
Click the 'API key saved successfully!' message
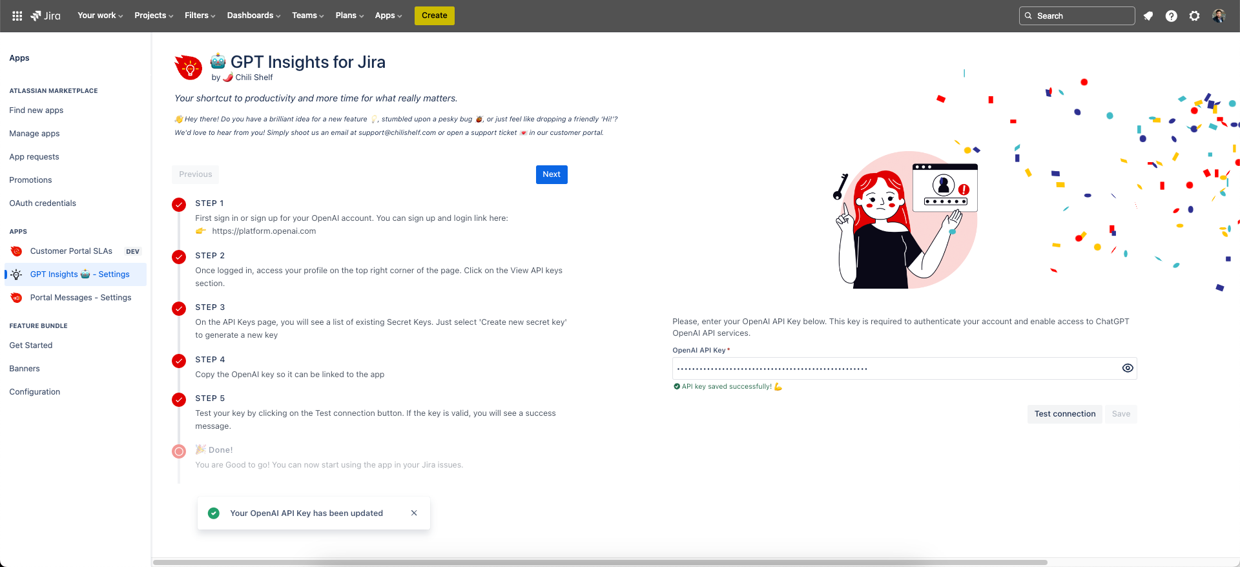[x=727, y=387]
